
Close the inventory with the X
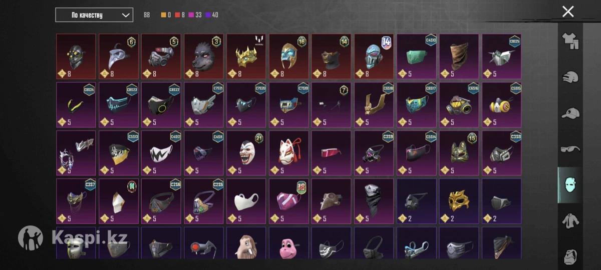(568, 11)
